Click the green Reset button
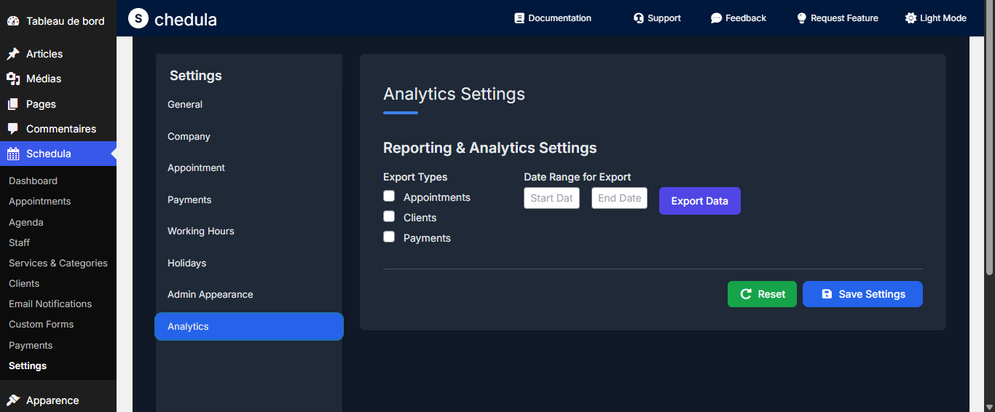This screenshot has height=412, width=995. [762, 294]
